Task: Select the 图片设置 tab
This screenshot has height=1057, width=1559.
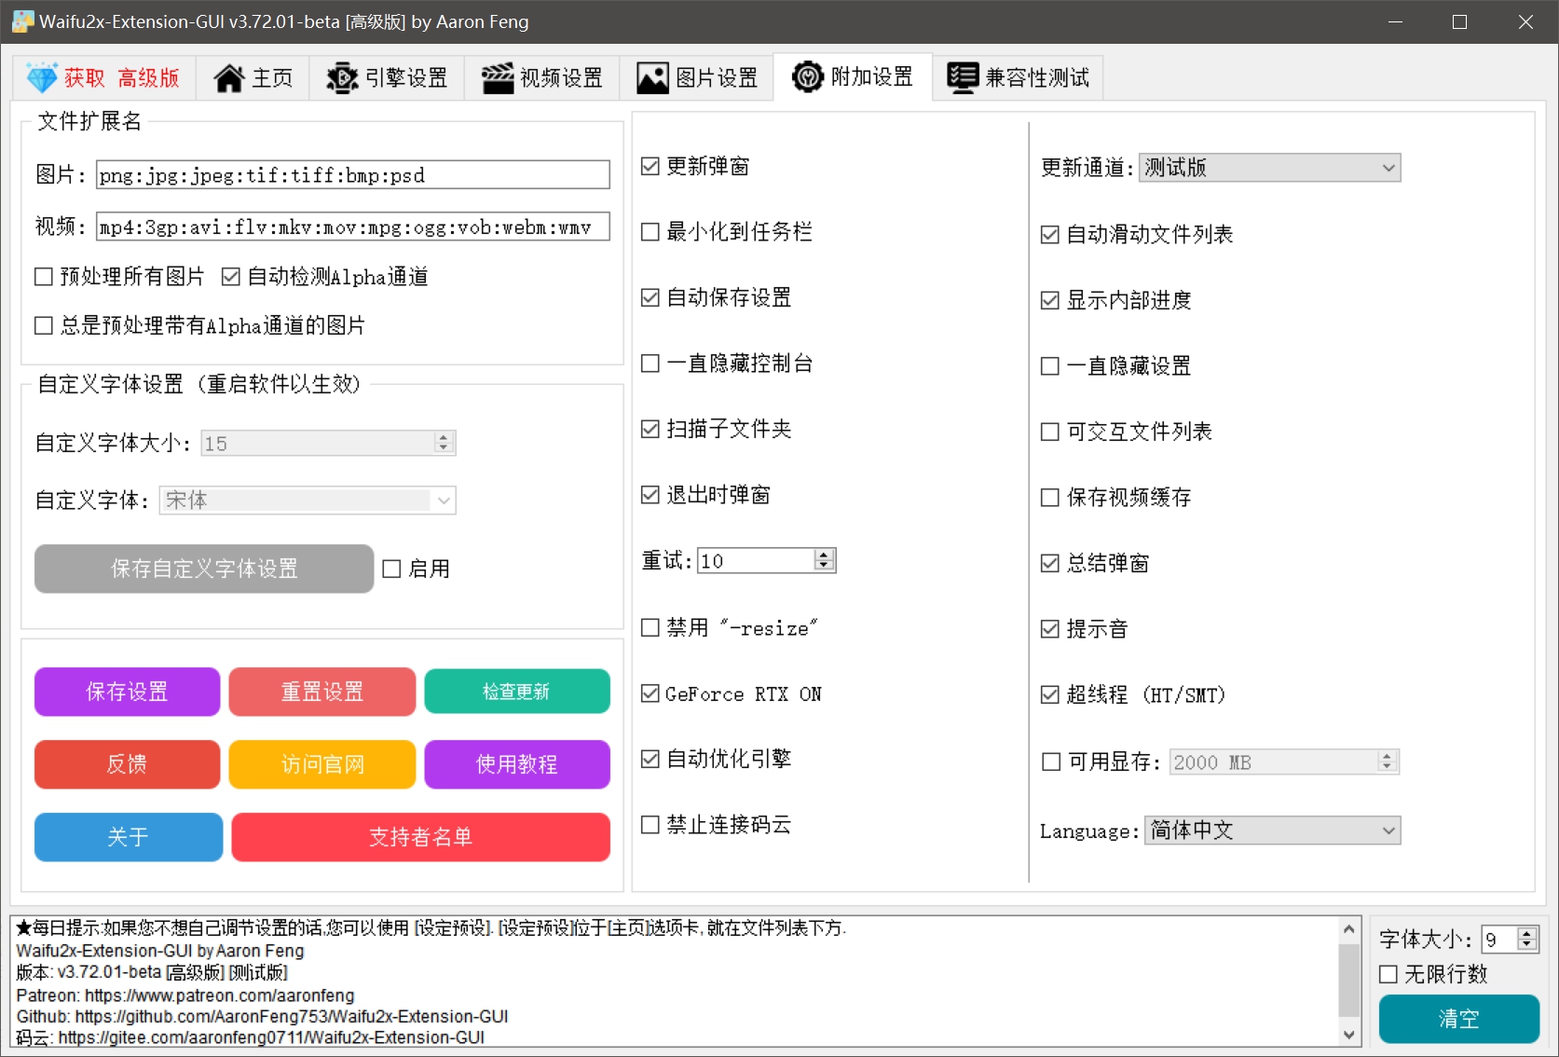Action: (696, 77)
